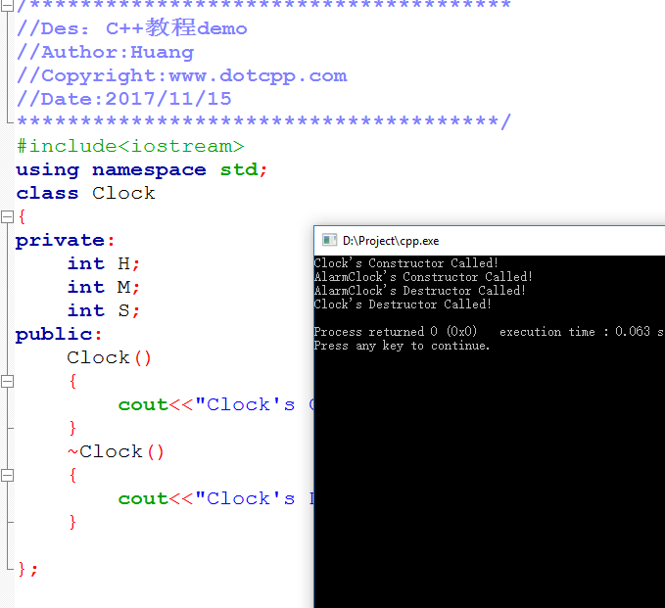This screenshot has height=608, width=665.
Task: Place cursor on 'int H;' declaration
Action: click(x=104, y=263)
